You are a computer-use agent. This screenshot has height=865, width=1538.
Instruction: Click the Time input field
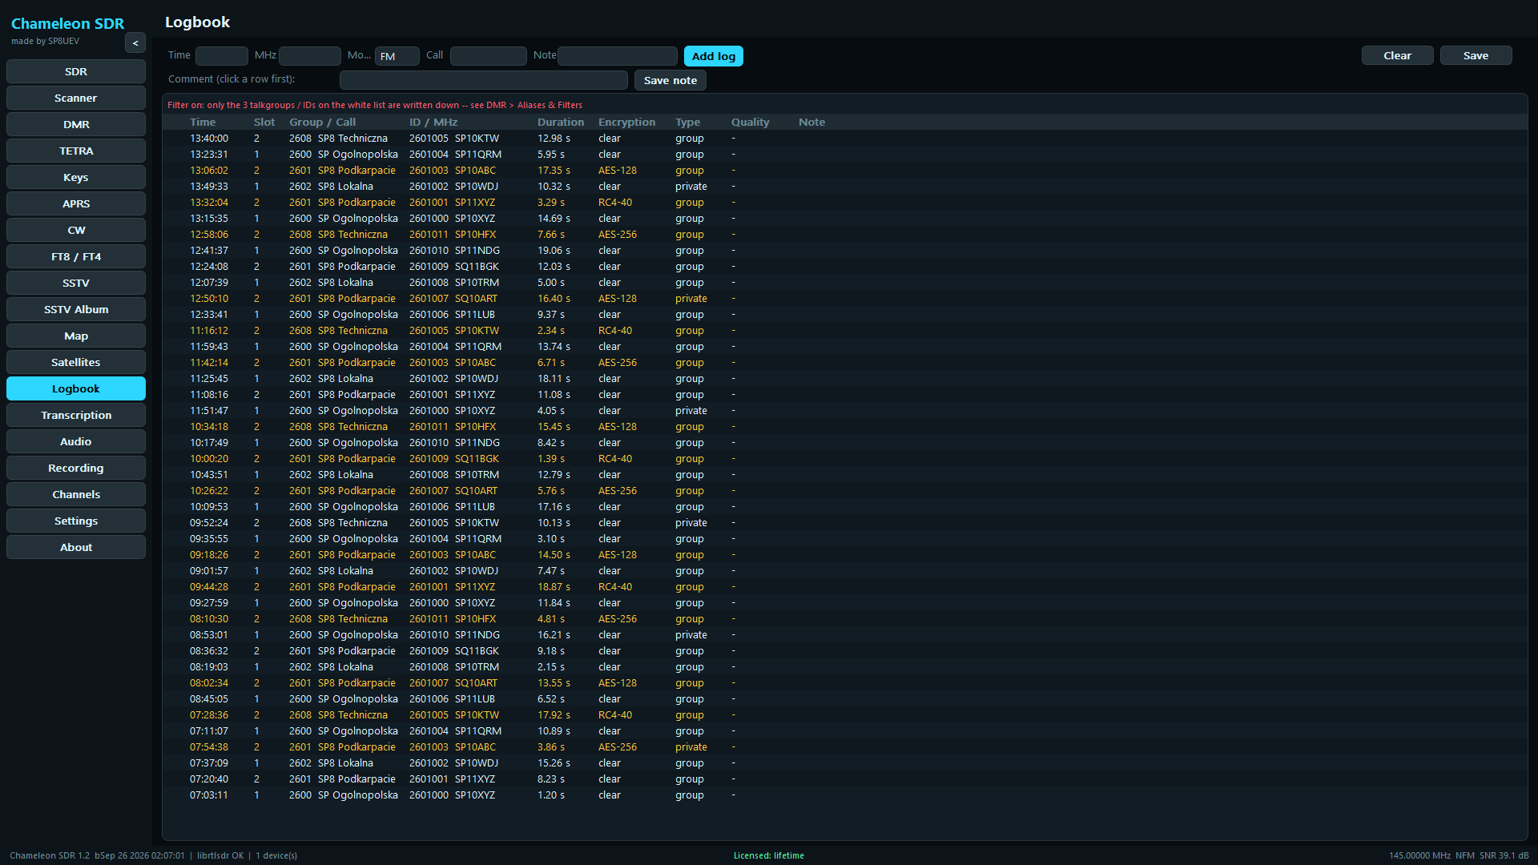click(222, 56)
